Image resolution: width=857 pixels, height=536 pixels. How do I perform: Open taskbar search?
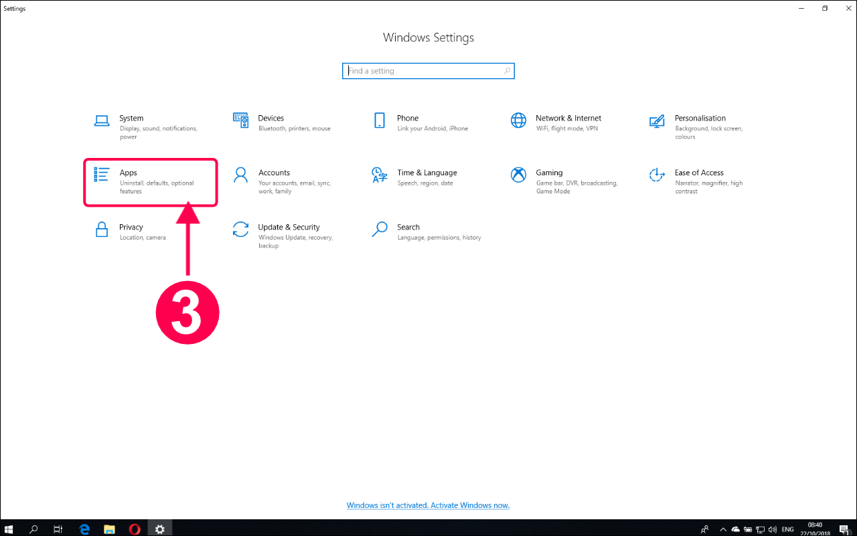pos(34,529)
